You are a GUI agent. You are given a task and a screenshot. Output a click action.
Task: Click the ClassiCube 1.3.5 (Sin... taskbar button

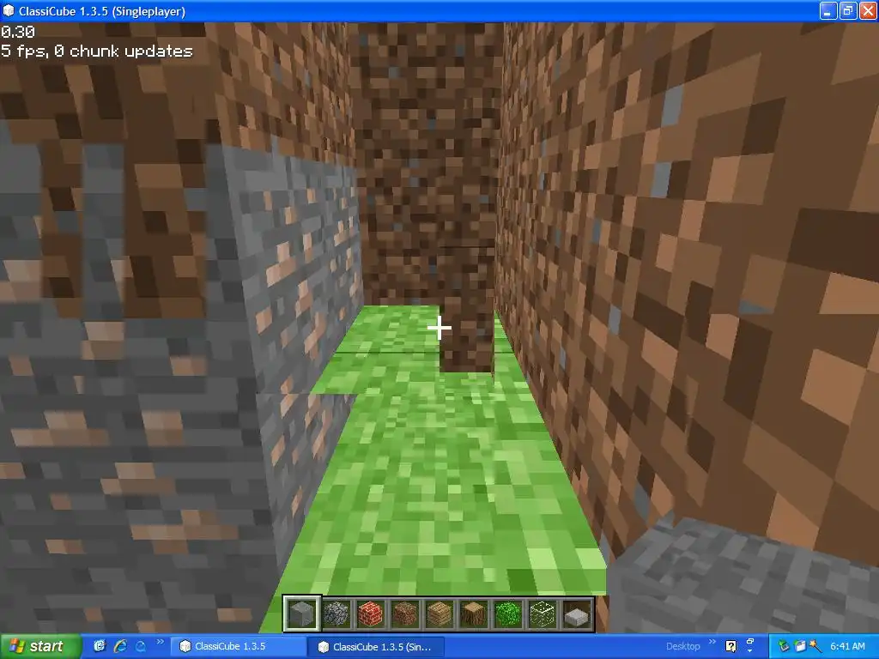[x=376, y=647]
